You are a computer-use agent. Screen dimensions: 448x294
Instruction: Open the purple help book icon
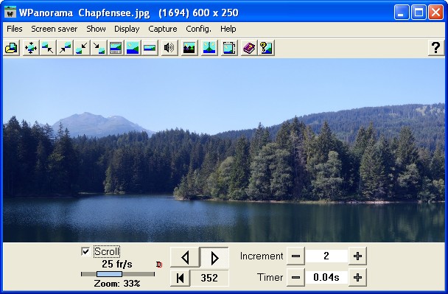(x=249, y=48)
